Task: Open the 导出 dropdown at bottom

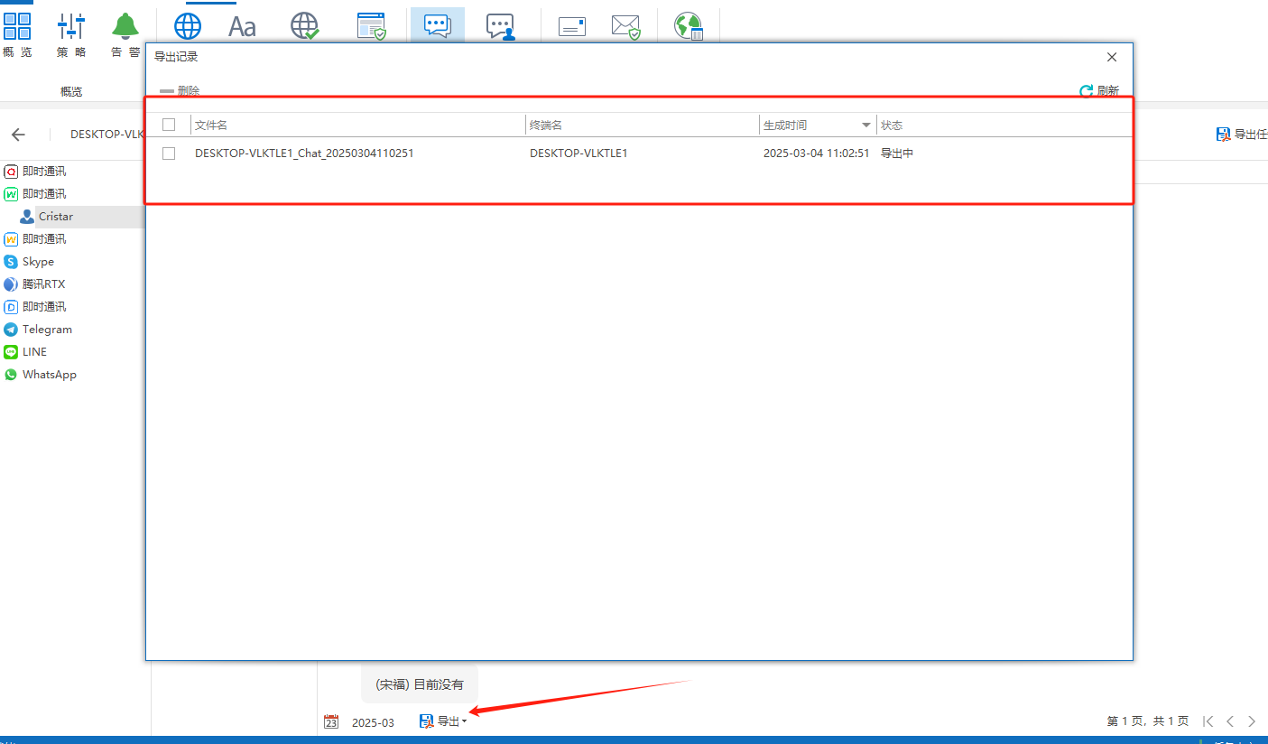Action: pos(444,721)
